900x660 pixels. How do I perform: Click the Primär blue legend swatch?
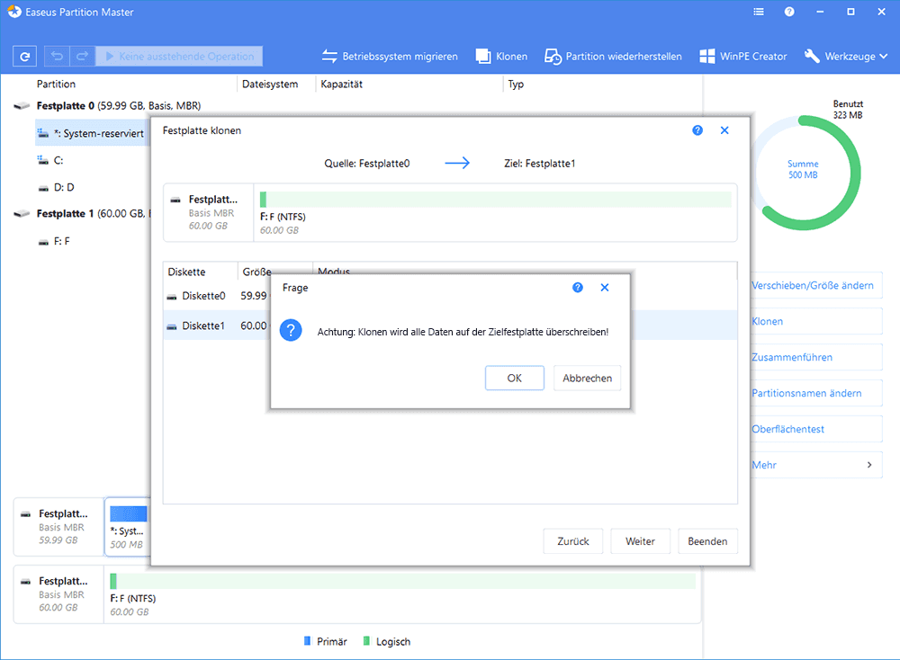(307, 641)
